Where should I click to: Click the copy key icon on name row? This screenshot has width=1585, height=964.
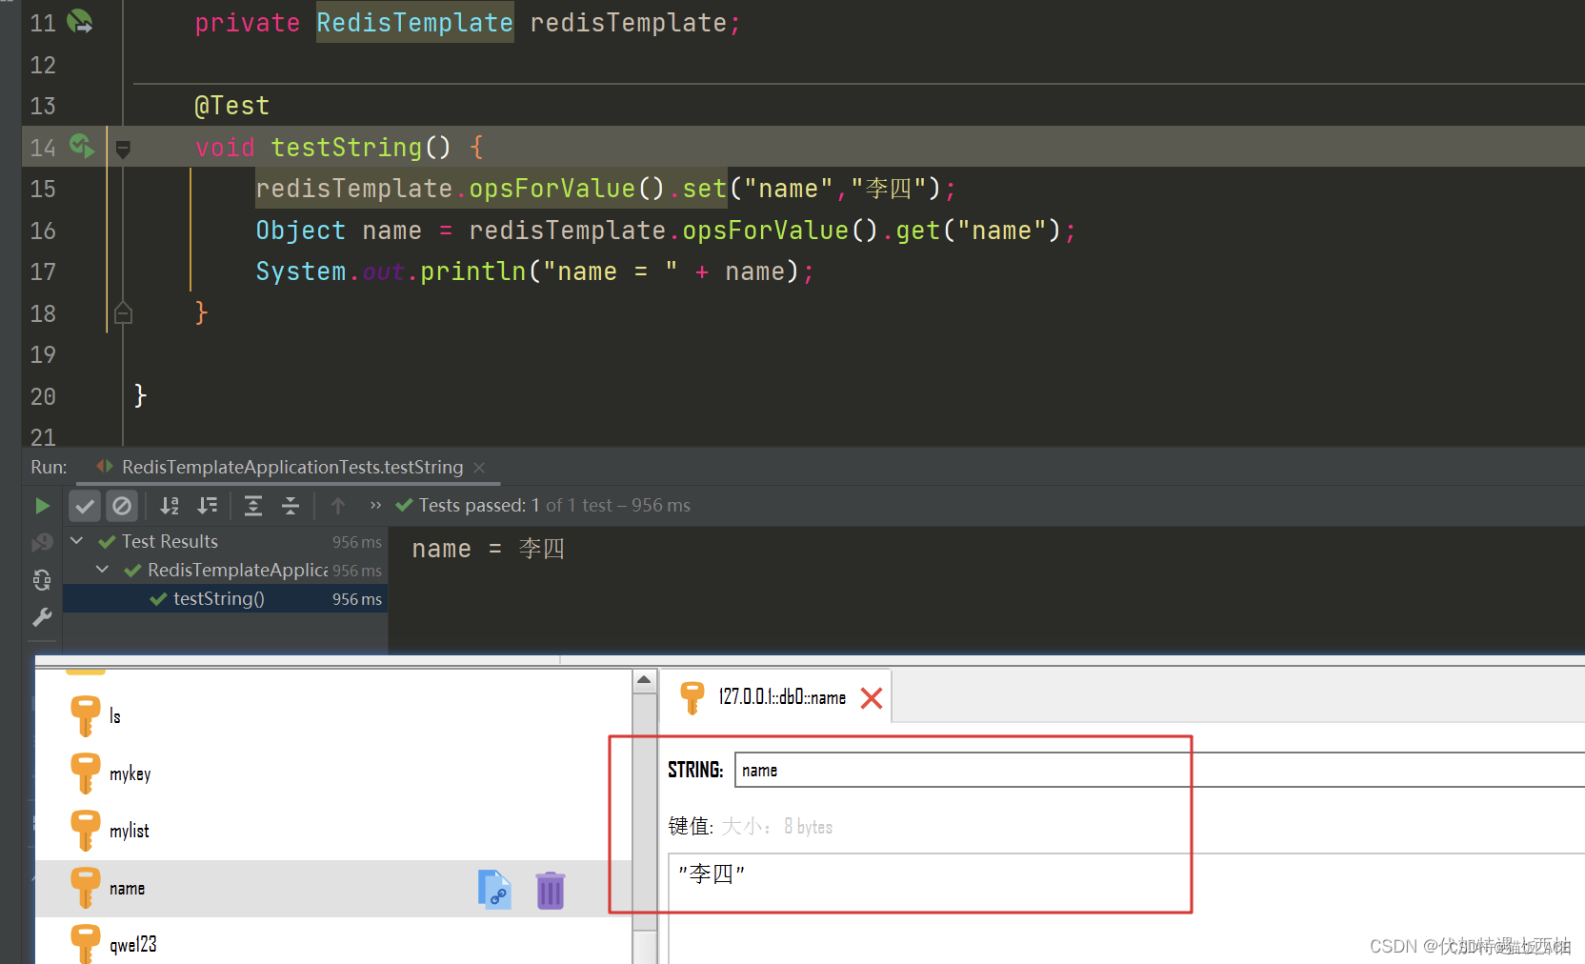[x=494, y=890]
